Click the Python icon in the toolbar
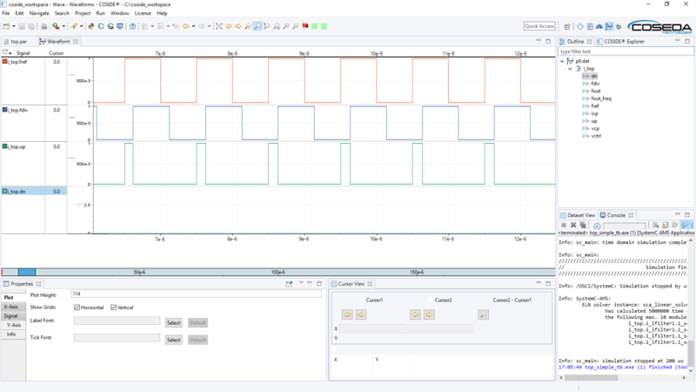The width and height of the screenshot is (696, 392). 91,26
